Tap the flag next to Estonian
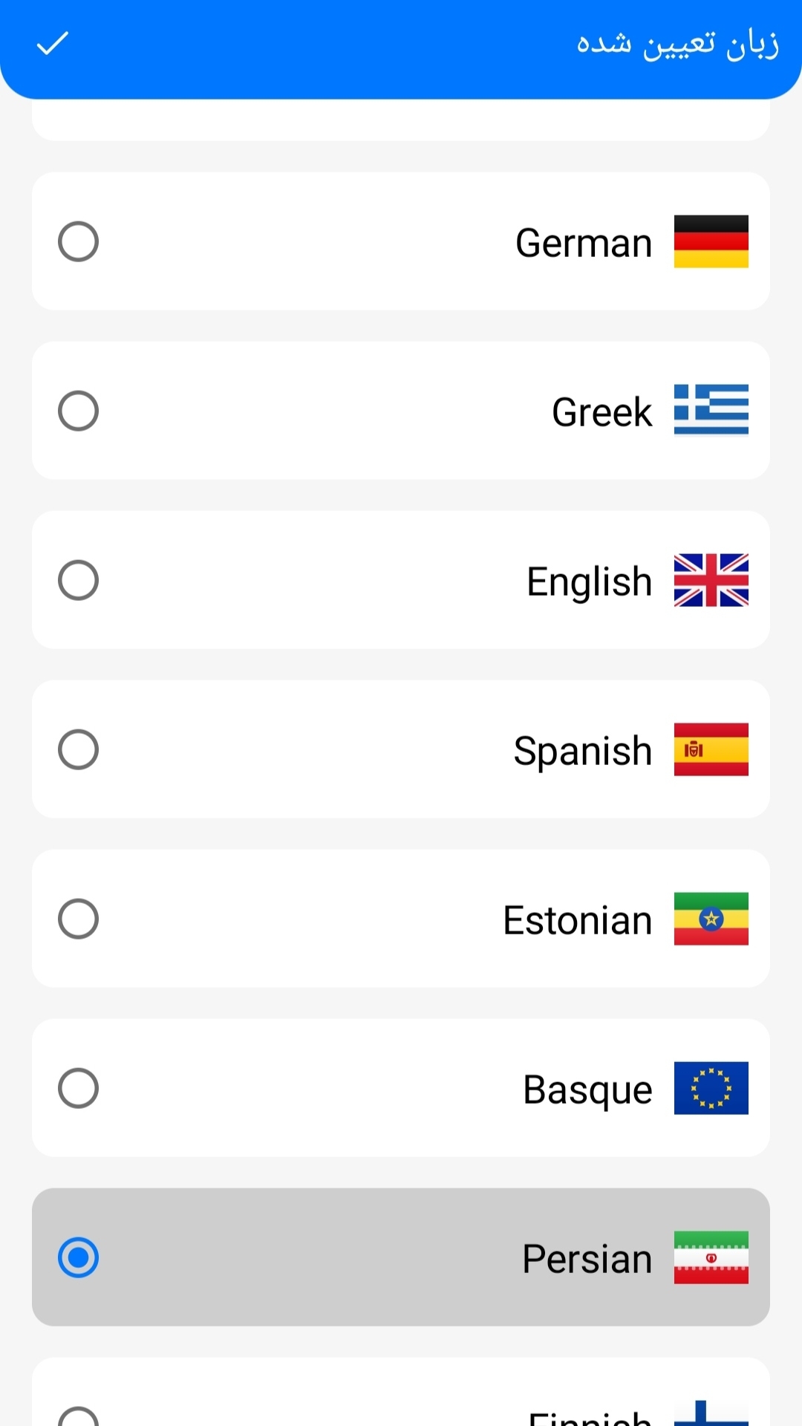Image resolution: width=802 pixels, height=1426 pixels. coord(711,919)
